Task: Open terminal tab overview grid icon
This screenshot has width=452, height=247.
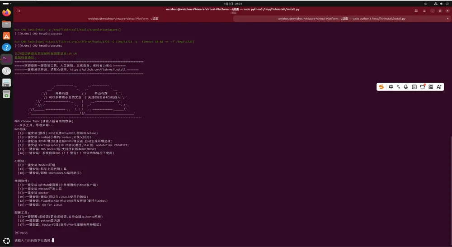Action: click(x=416, y=11)
